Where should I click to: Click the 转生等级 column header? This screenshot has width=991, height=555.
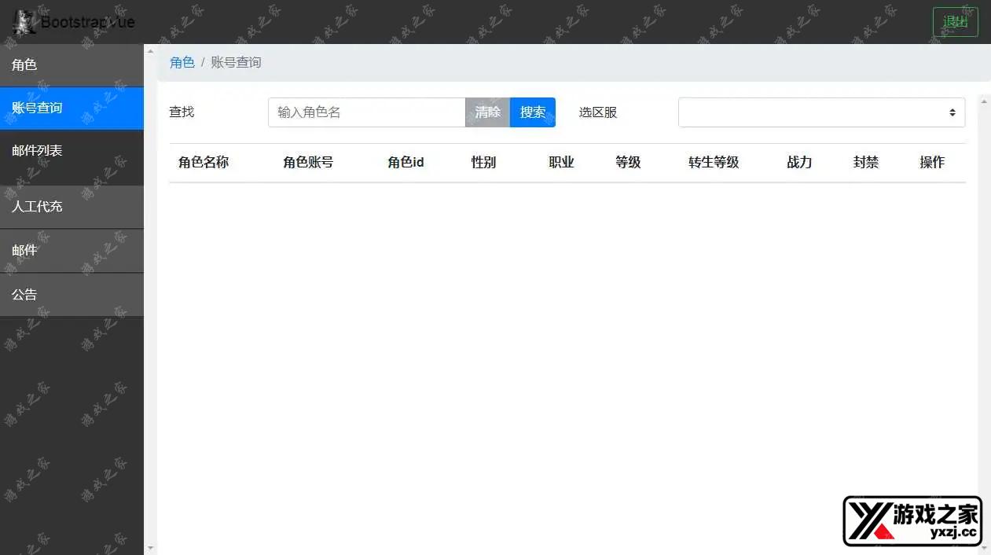pyautogui.click(x=714, y=163)
